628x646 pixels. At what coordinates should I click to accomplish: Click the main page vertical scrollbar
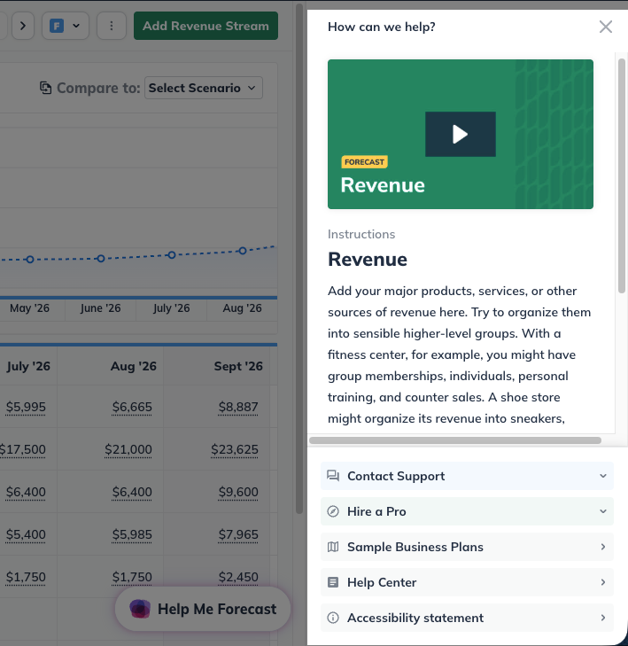(x=299, y=259)
